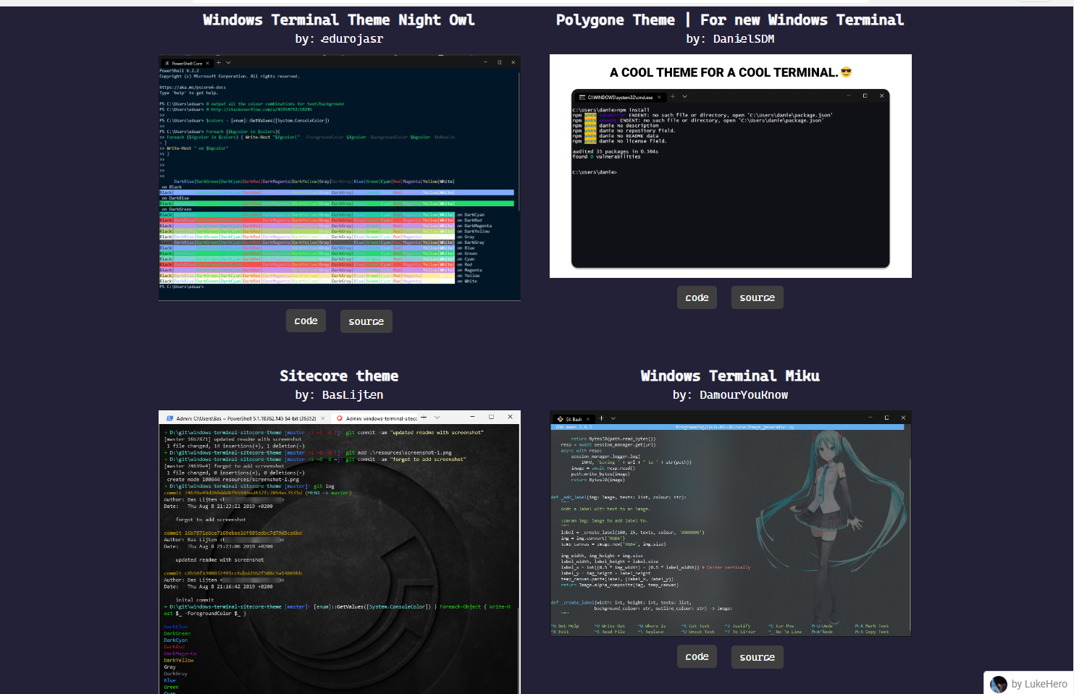Open the Night Owl theme screenshot thumbnail
The image size is (1074, 694).
[x=340, y=178]
